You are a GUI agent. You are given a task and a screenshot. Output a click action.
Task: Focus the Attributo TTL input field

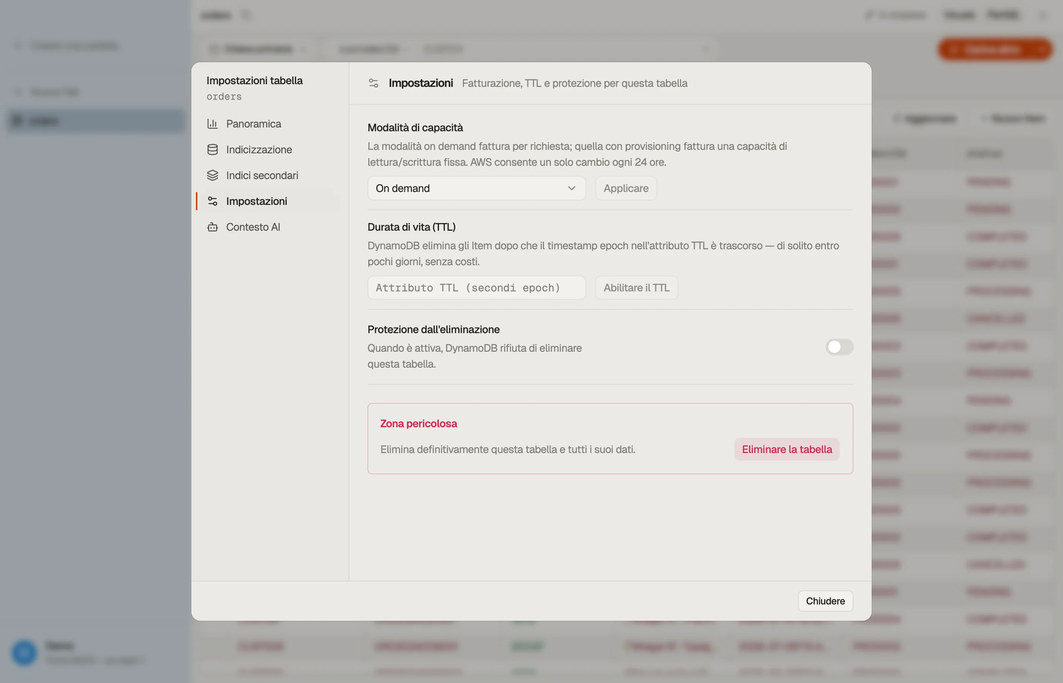[476, 287]
